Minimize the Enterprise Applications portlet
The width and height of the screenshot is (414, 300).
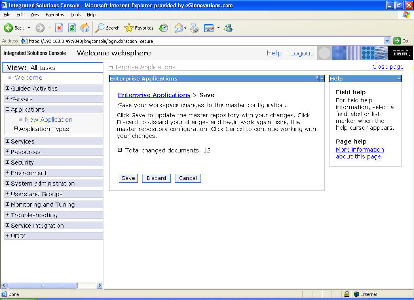[x=321, y=78]
